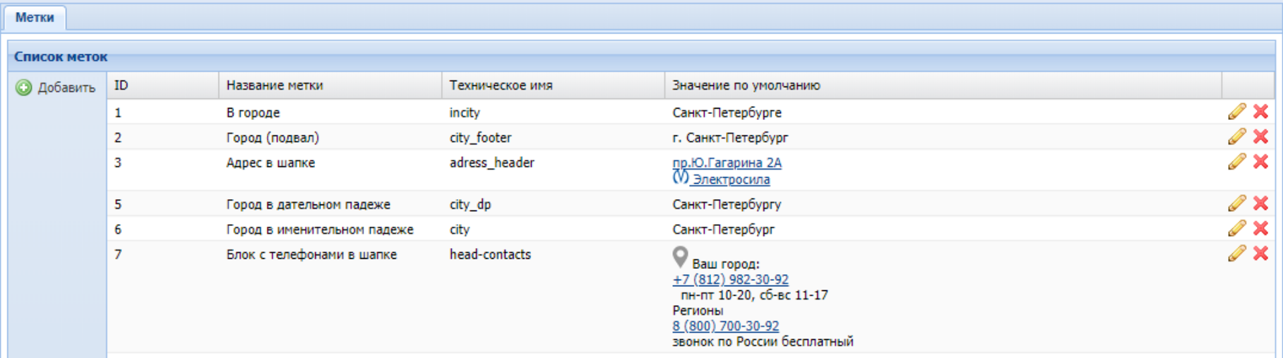The width and height of the screenshot is (1283, 358).
Task: Open the 'пр.Ю.Гагарина 2А' address link
Action: click(727, 163)
